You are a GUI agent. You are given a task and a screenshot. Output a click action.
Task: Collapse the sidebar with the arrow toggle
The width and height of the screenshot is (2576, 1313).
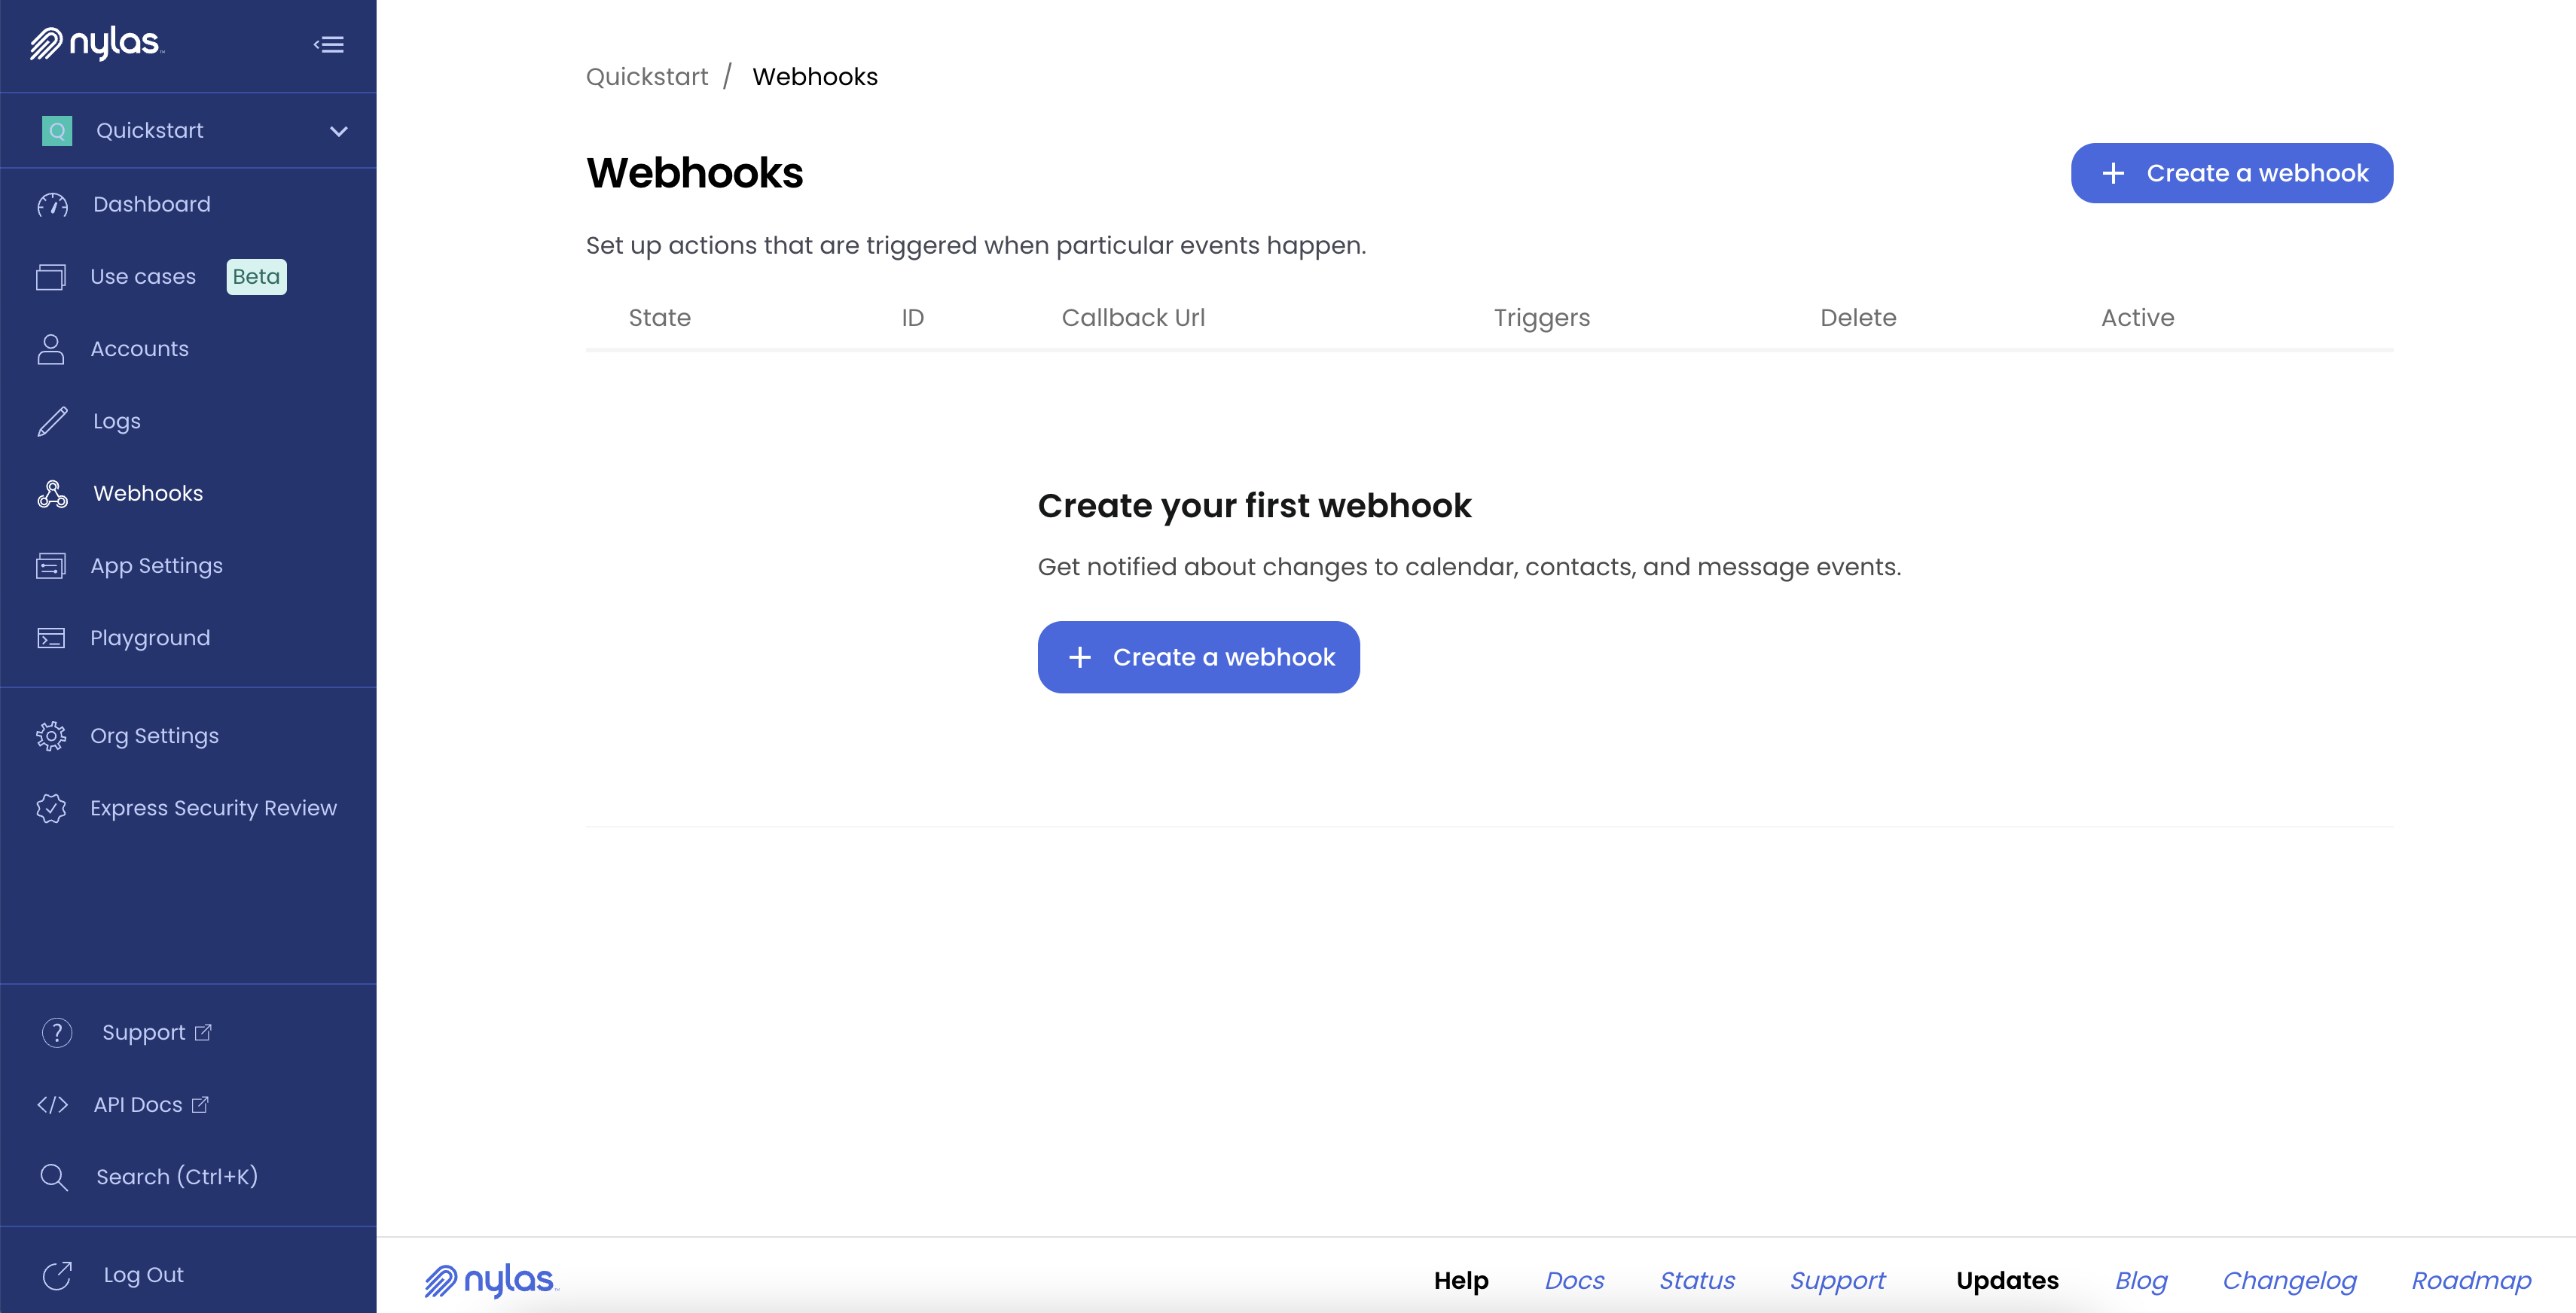click(329, 45)
